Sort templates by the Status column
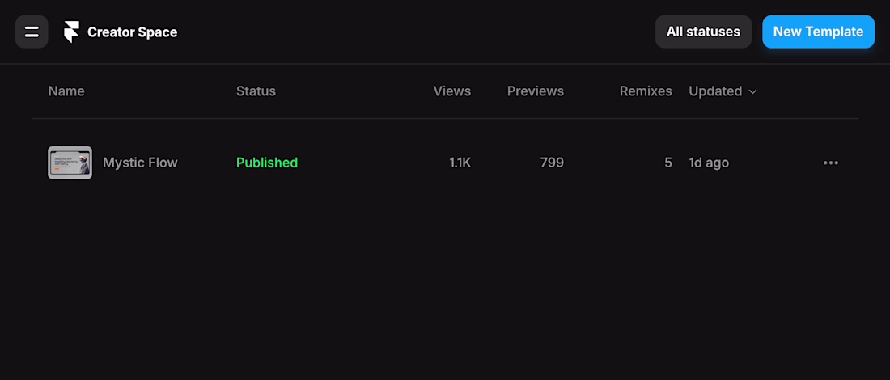This screenshot has height=380, width=890. (256, 91)
